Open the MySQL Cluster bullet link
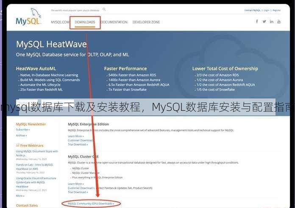This screenshot has height=208, width=295. coord(81,168)
